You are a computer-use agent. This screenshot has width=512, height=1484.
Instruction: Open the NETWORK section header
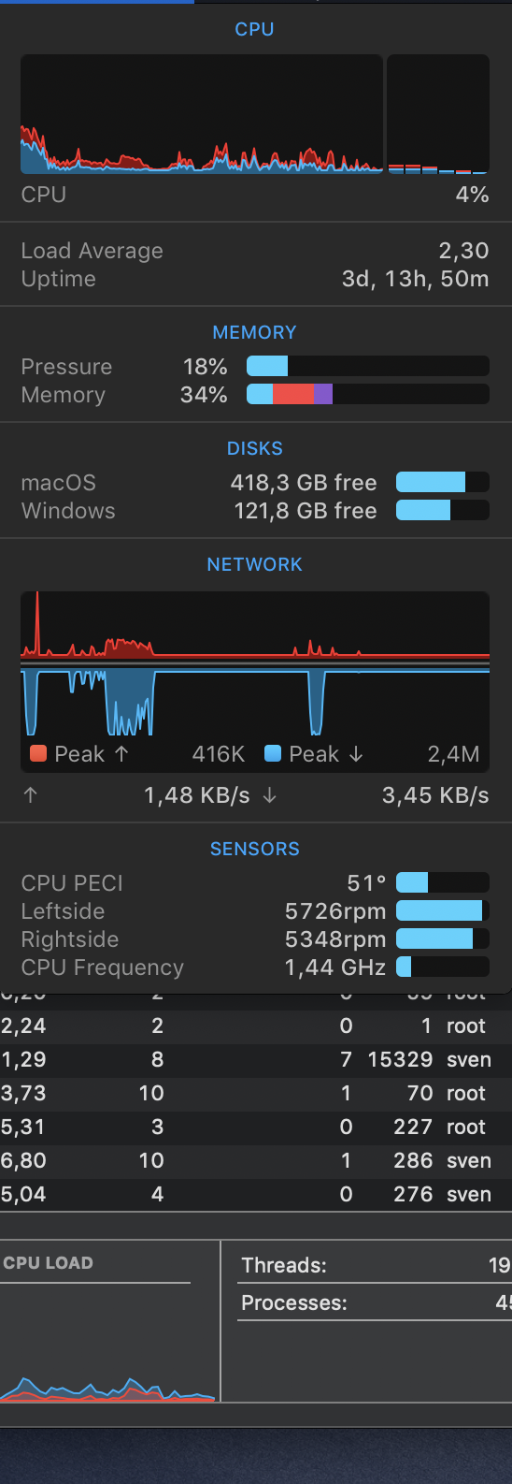point(254,564)
